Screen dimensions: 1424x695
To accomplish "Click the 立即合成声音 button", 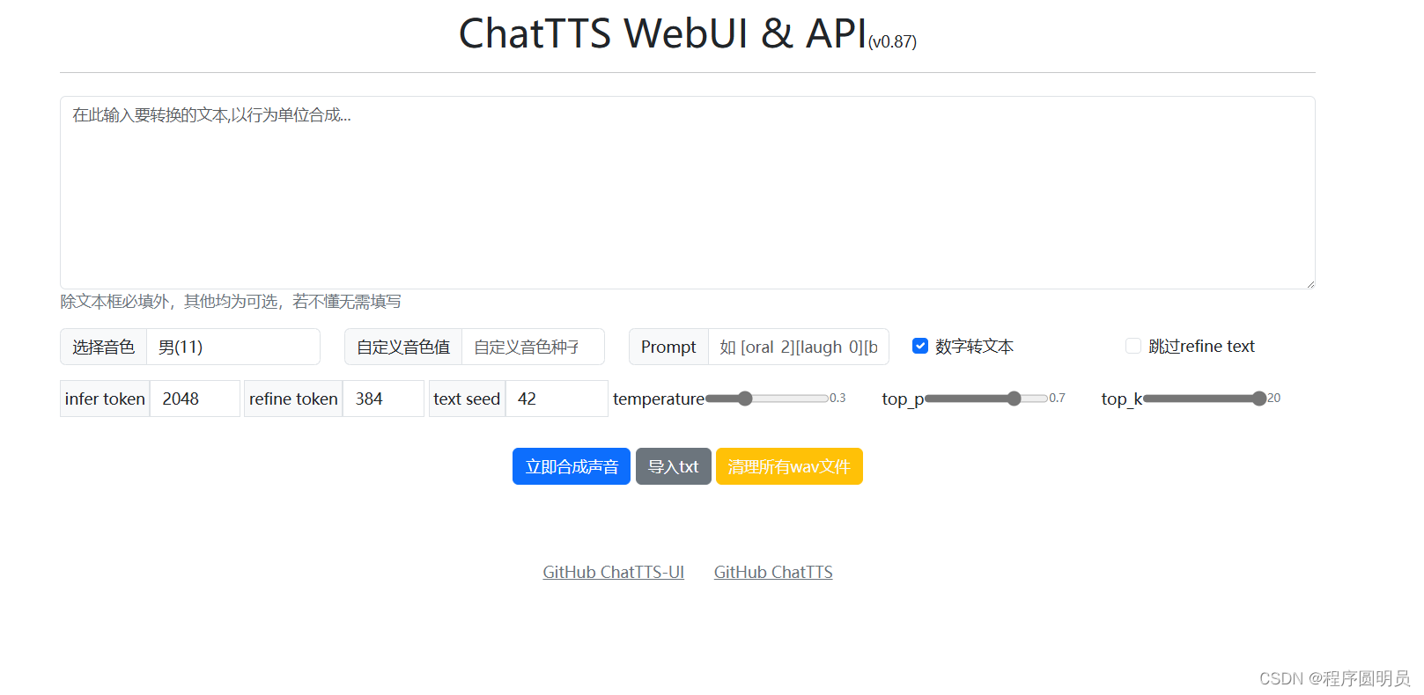I will coord(572,466).
